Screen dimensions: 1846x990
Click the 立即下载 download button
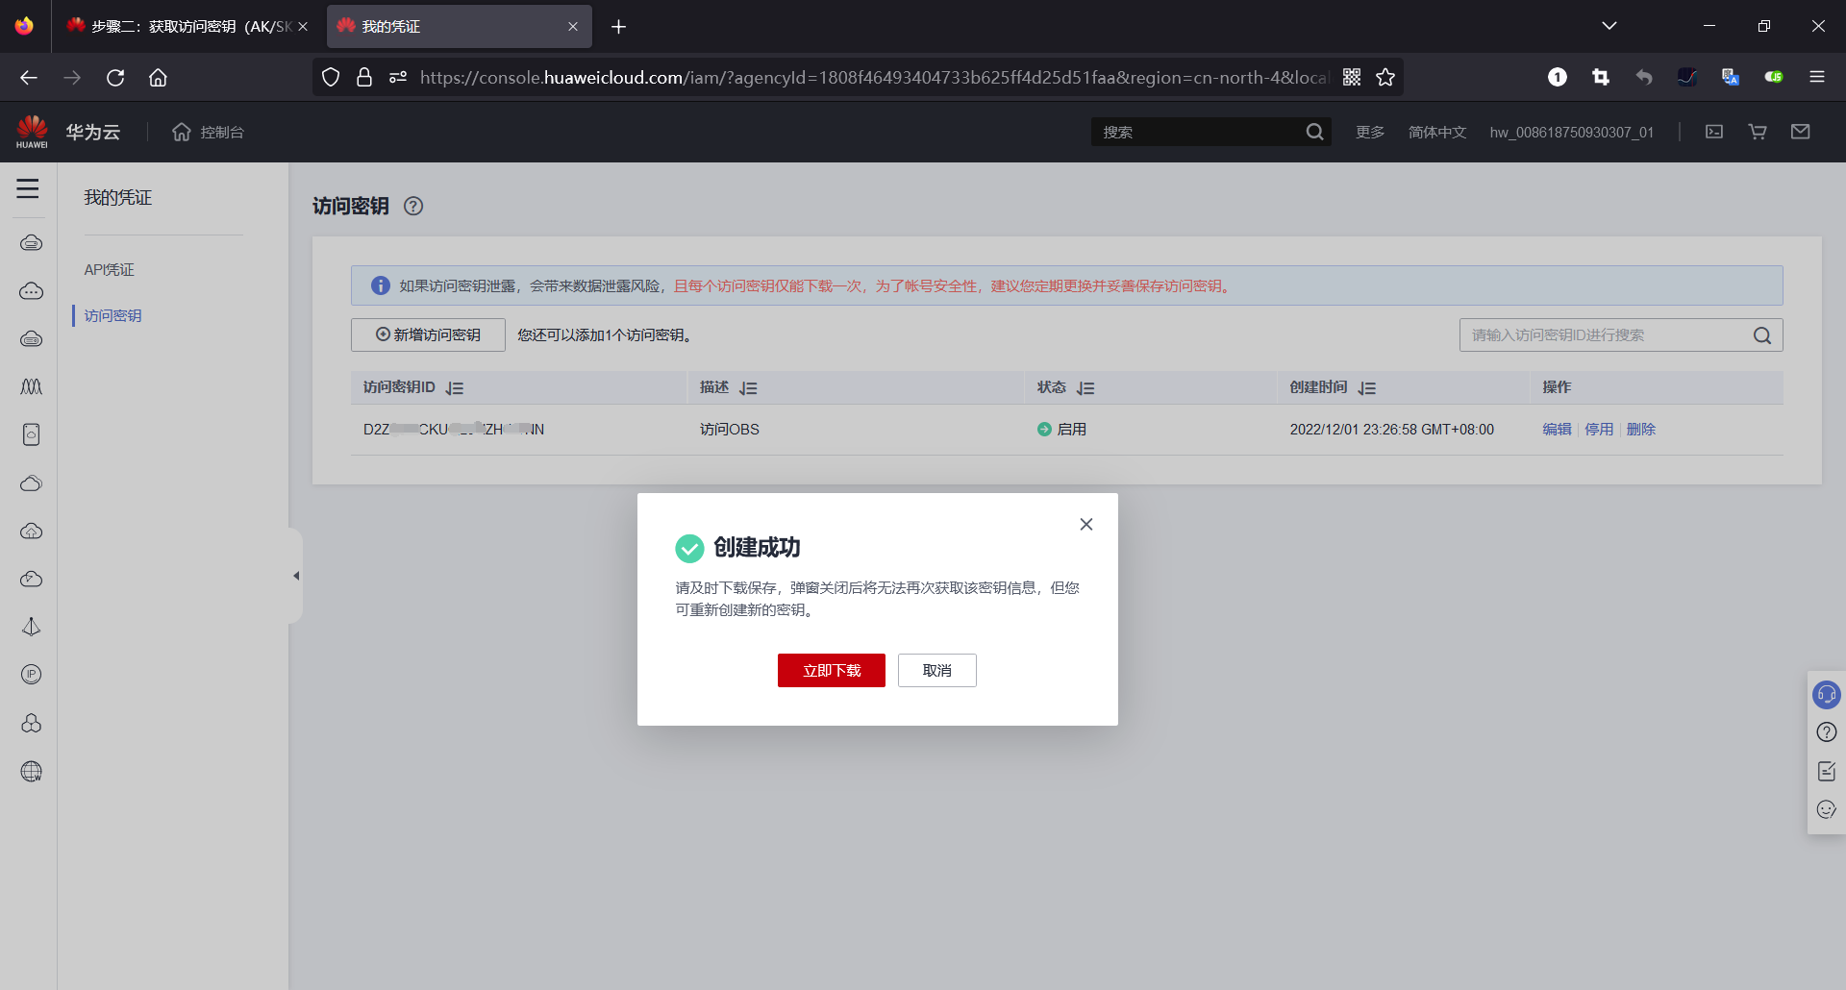[x=831, y=670]
